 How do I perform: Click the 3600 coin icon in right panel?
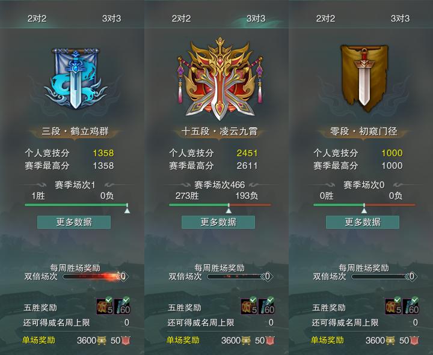390,341
